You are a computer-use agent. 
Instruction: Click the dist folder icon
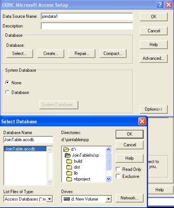click(x=69, y=167)
